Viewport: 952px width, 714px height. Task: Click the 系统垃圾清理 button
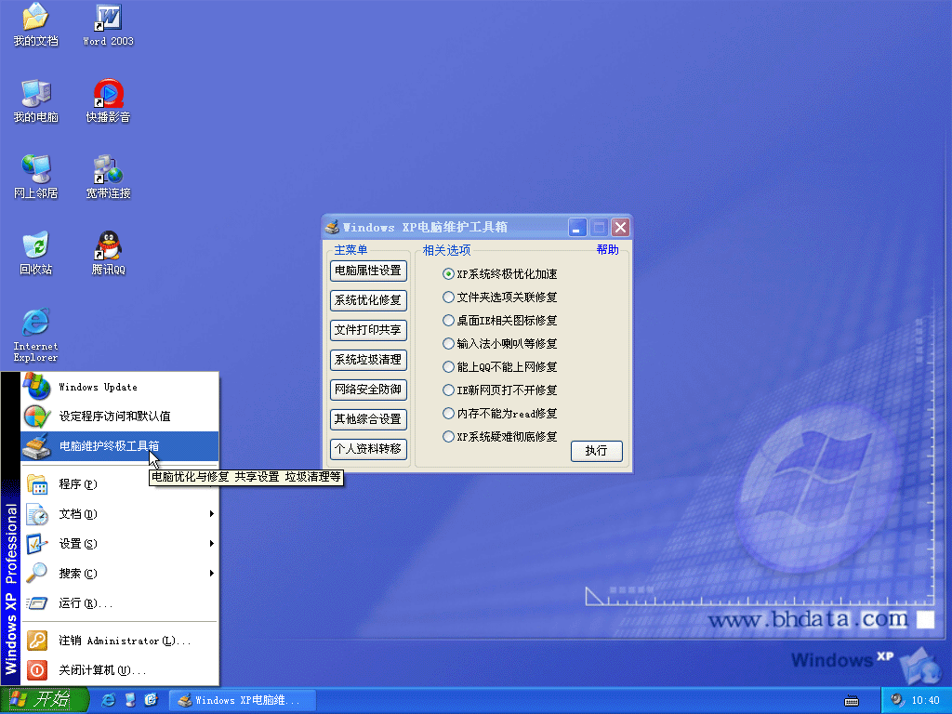[x=368, y=360]
